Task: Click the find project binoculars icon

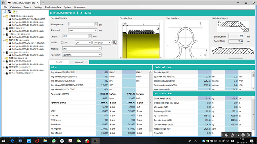Action: (10, 12)
